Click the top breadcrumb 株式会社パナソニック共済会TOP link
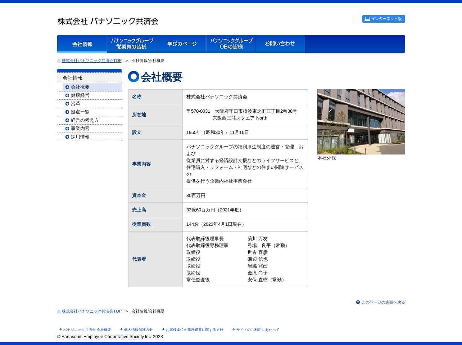The image size is (462, 345). [x=92, y=61]
